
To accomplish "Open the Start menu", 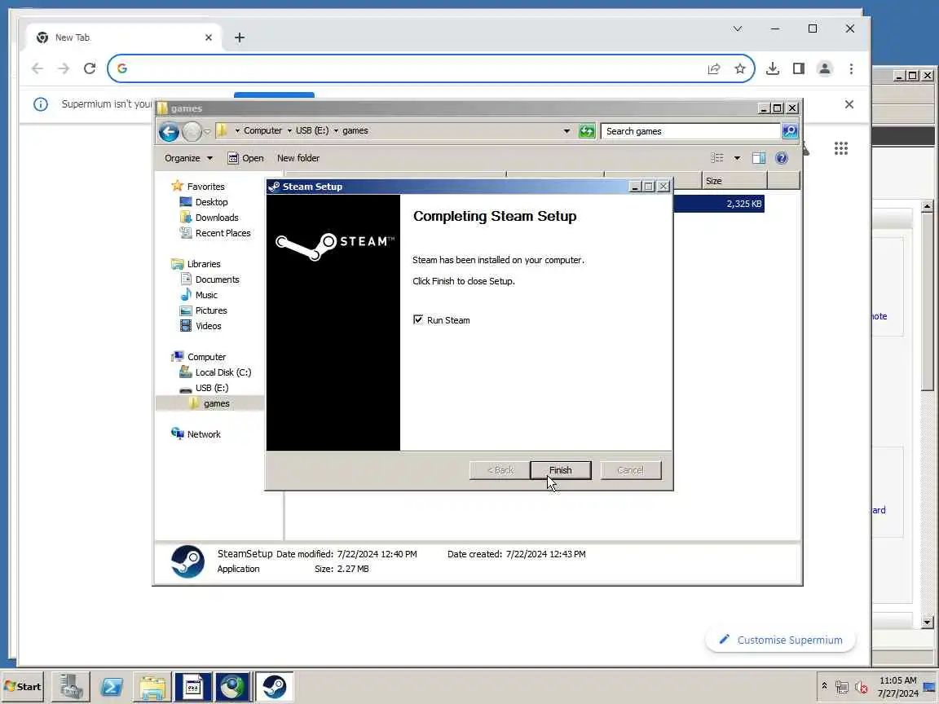I will (23, 687).
